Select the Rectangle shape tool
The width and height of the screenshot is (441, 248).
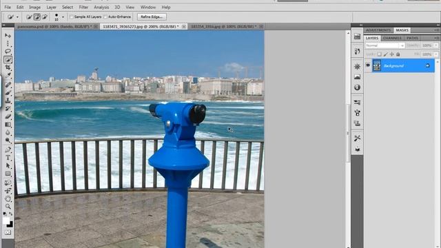[8, 174]
